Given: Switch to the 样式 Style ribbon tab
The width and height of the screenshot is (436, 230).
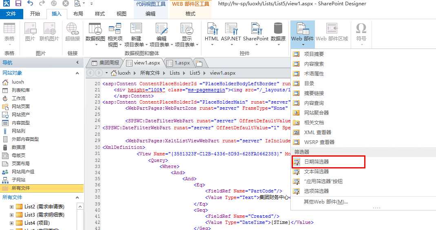Looking at the screenshot, I should pyautogui.click(x=100, y=13).
